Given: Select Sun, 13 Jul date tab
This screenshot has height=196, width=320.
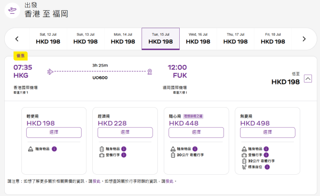Looking at the screenshot, I should pyautogui.click(x=85, y=39).
